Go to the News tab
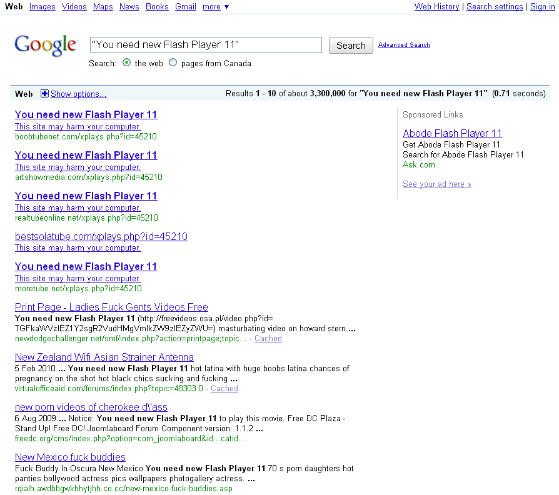 [129, 6]
